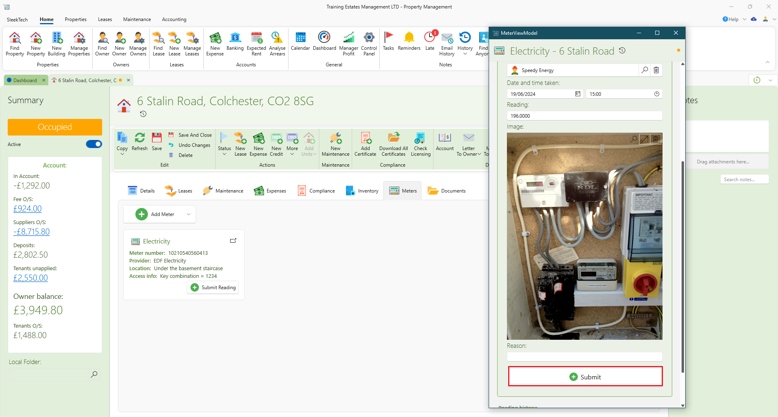Click Refresh in property toolbar
The height and width of the screenshot is (417, 778).
pyautogui.click(x=140, y=142)
